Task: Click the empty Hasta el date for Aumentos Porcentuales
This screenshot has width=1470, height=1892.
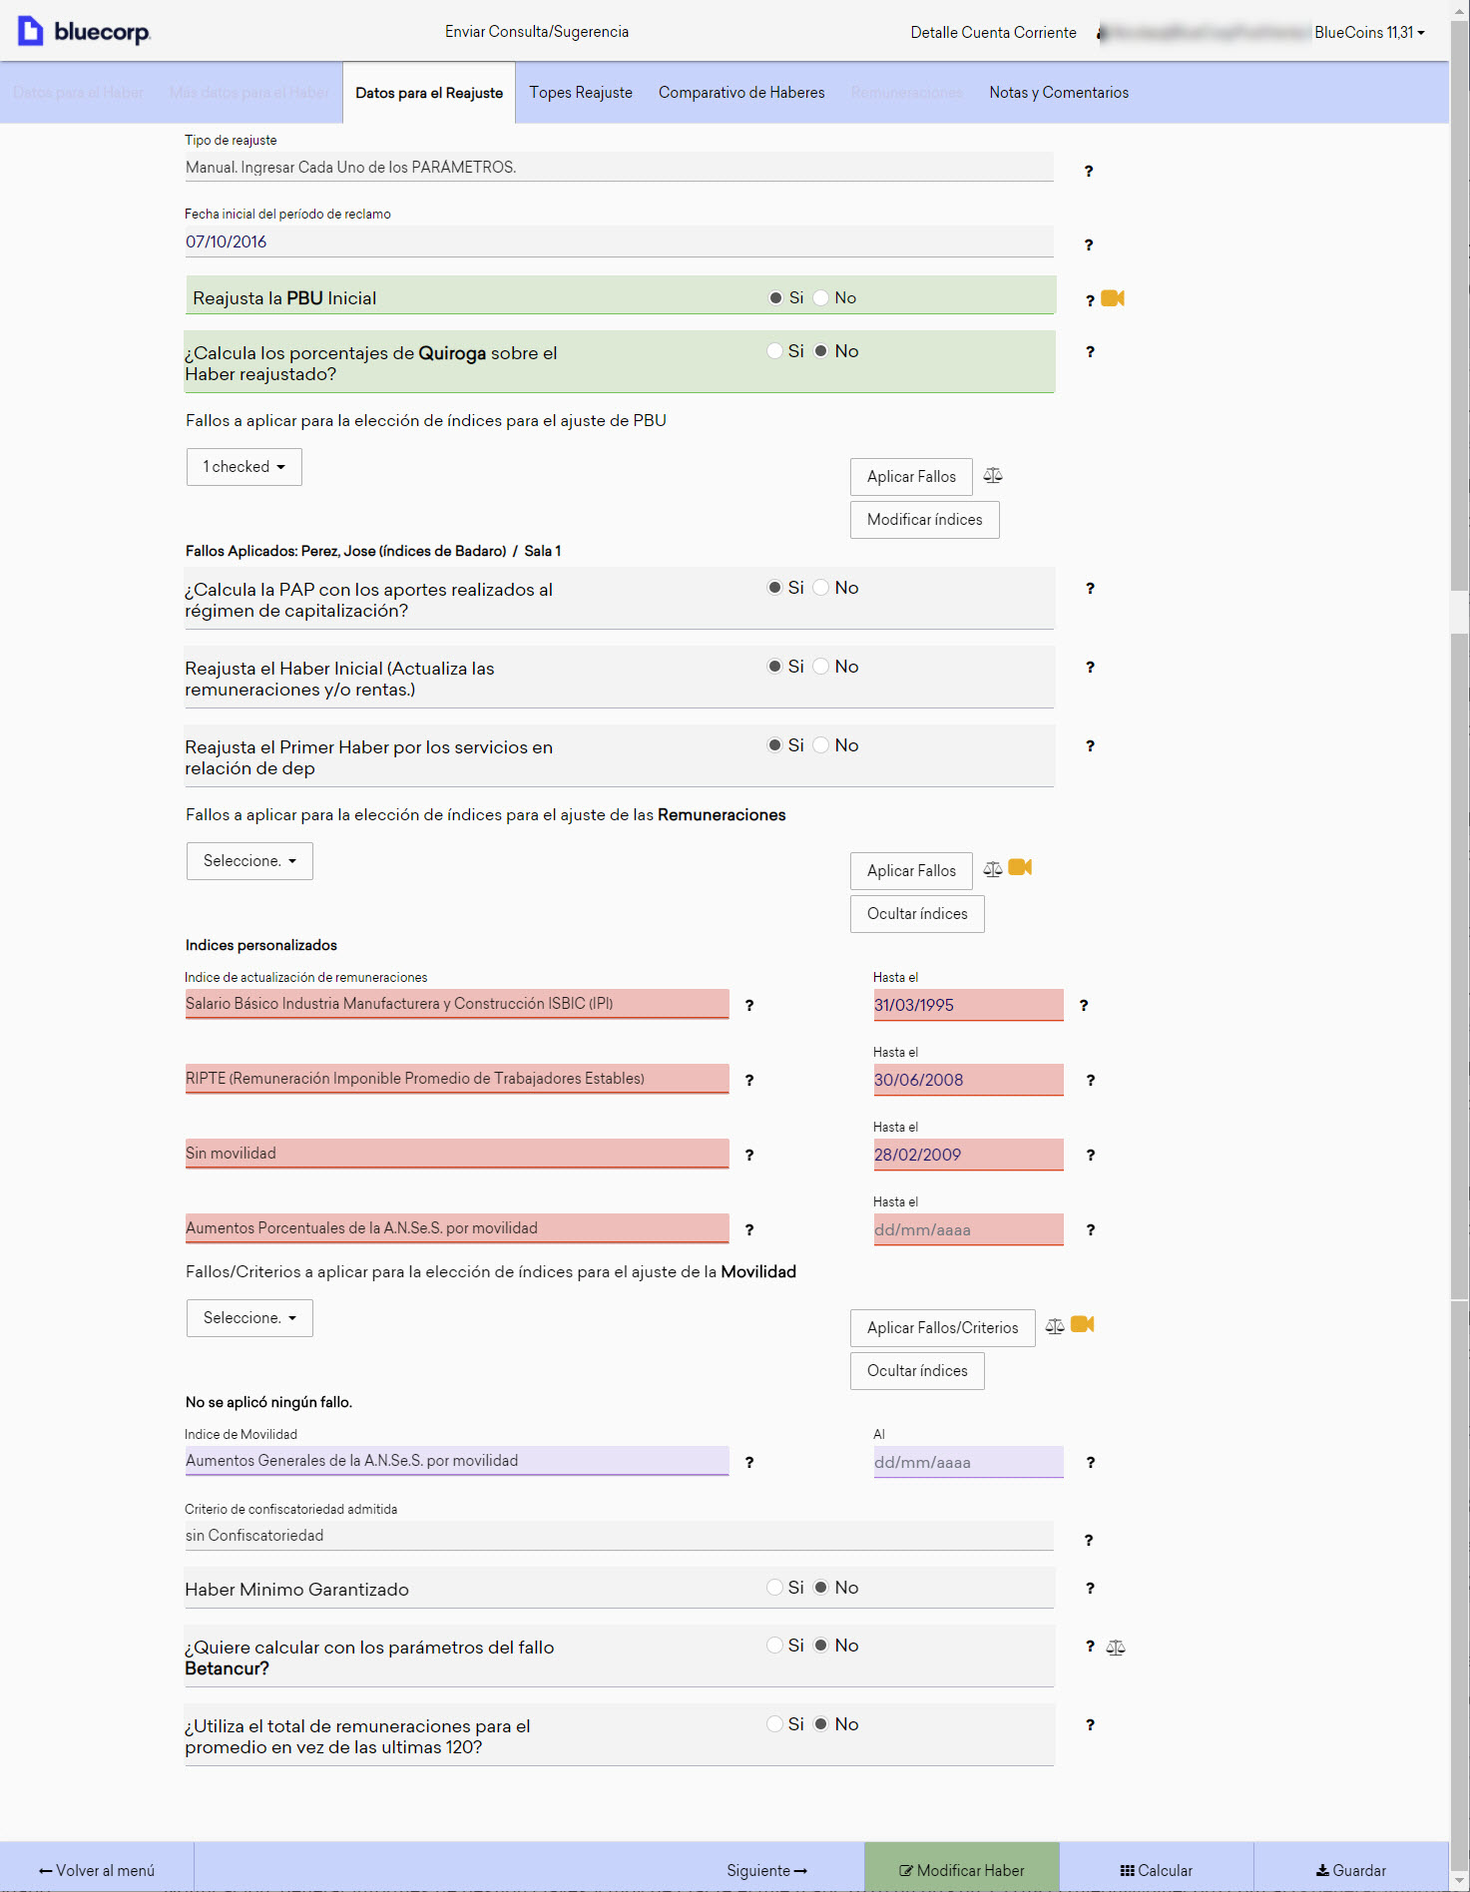Action: [968, 1229]
